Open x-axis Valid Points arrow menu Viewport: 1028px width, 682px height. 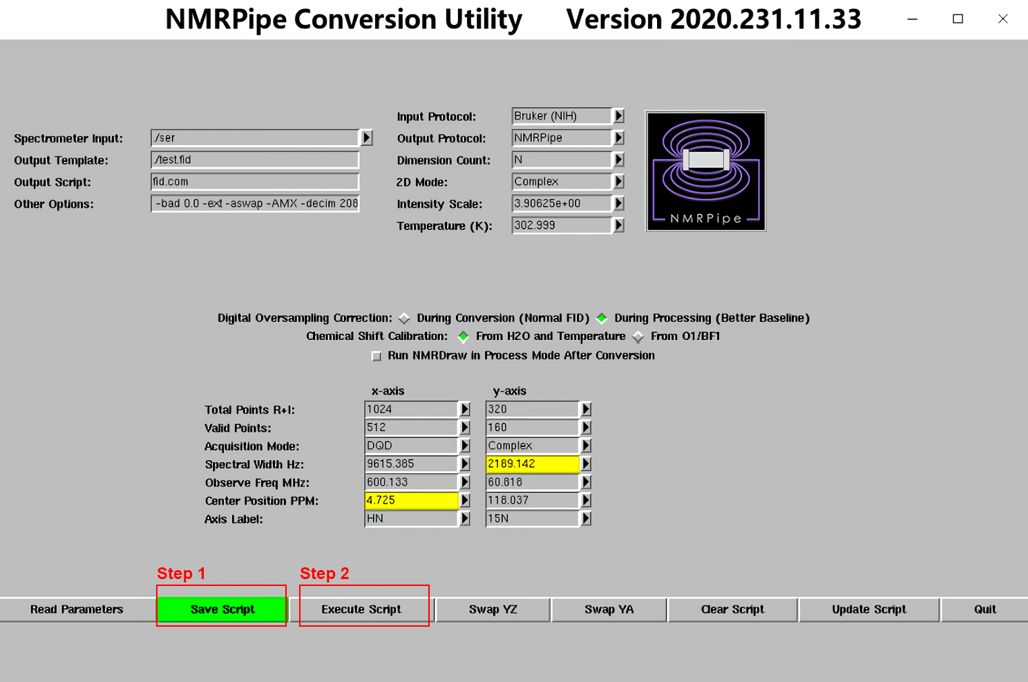pos(465,428)
